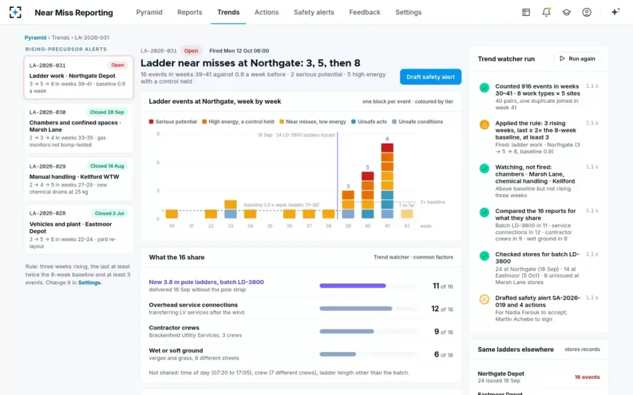Click the week 40 stacked bar
The height and width of the screenshot is (395, 633).
point(368,195)
